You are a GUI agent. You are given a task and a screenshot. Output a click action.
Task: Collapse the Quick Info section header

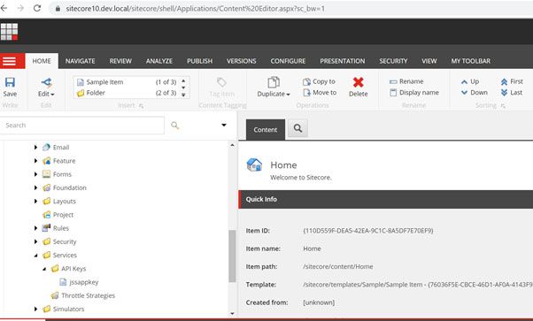pyautogui.click(x=386, y=199)
